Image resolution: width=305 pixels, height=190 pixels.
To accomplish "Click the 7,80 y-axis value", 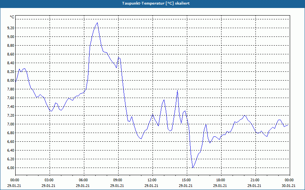I will (x=11, y=89).
